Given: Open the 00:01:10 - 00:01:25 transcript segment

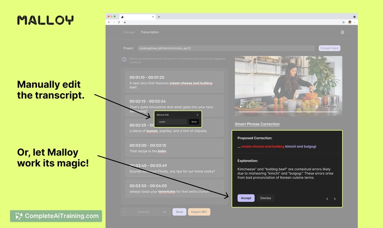Looking at the screenshot, I should pyautogui.click(x=174, y=82).
